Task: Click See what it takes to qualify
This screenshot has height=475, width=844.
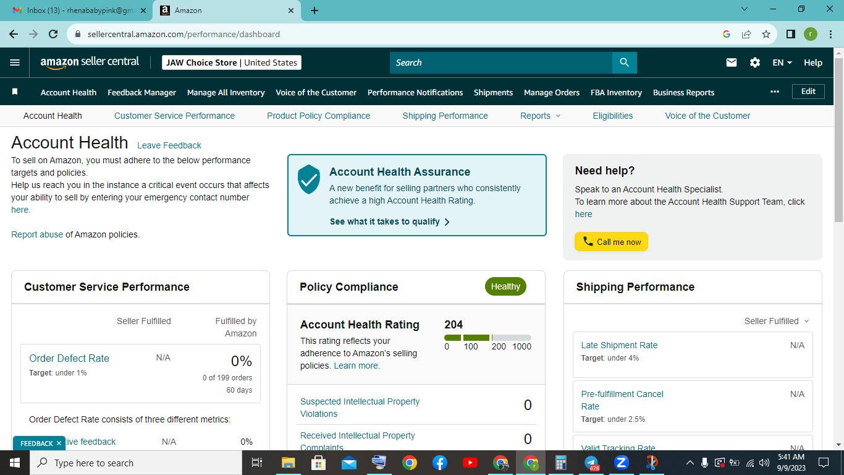Action: (390, 221)
